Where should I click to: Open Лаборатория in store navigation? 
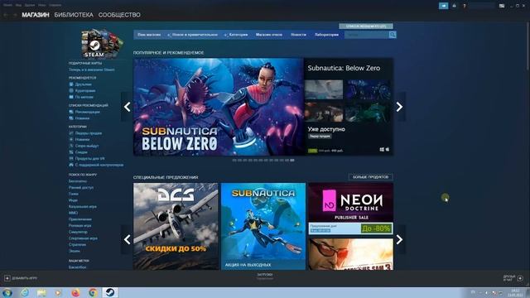[x=326, y=35]
